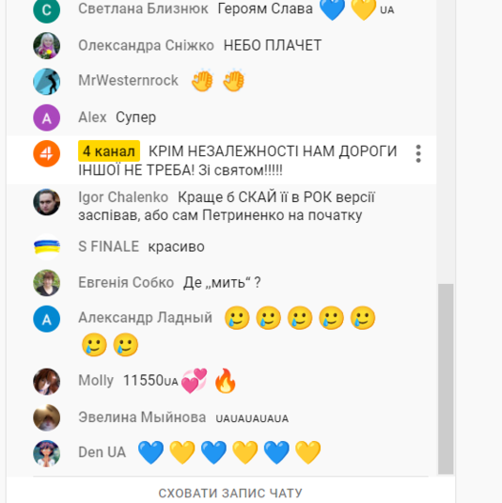This screenshot has height=503, width=502.
Task: Click Molly's avatar image
Action: coord(46,382)
